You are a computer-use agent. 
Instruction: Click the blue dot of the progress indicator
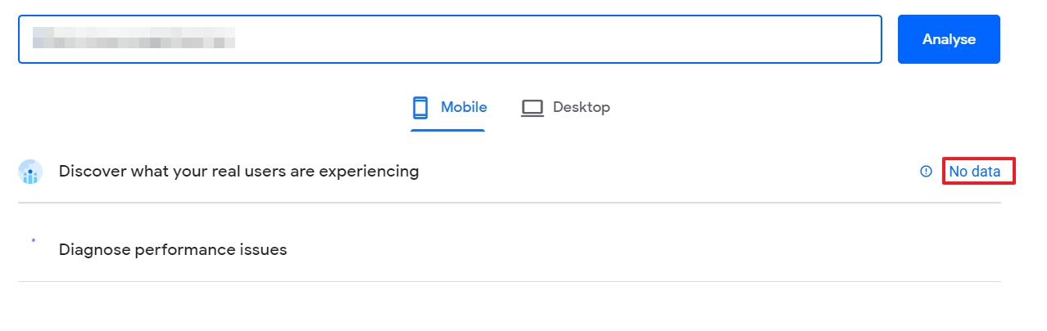point(33,240)
